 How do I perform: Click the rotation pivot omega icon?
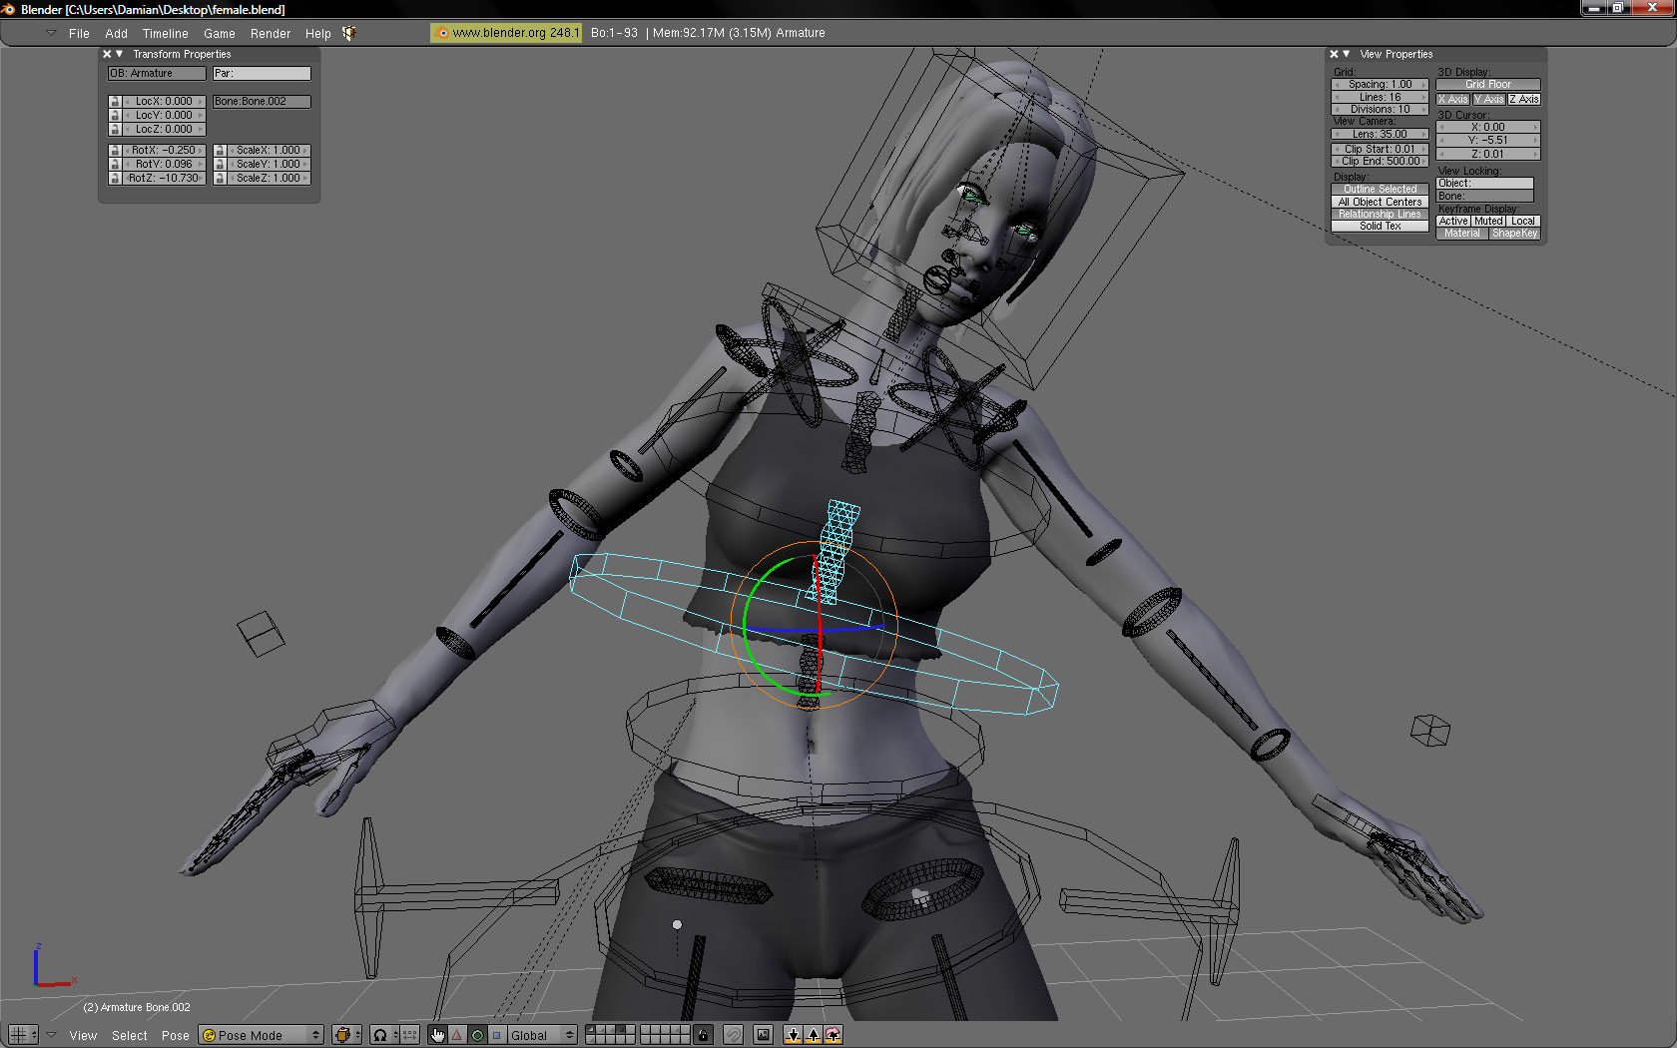[381, 1035]
